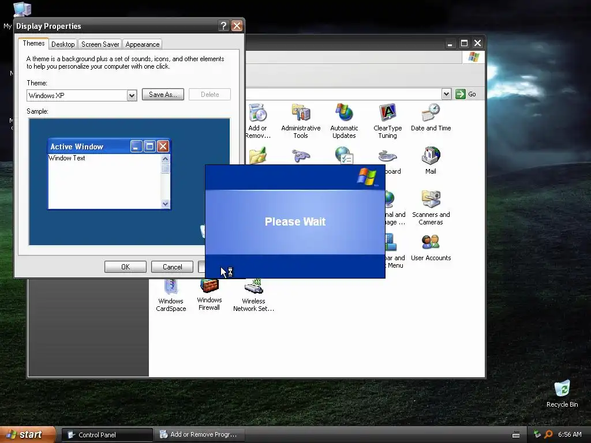Click the OK button in Display Properties

125,266
